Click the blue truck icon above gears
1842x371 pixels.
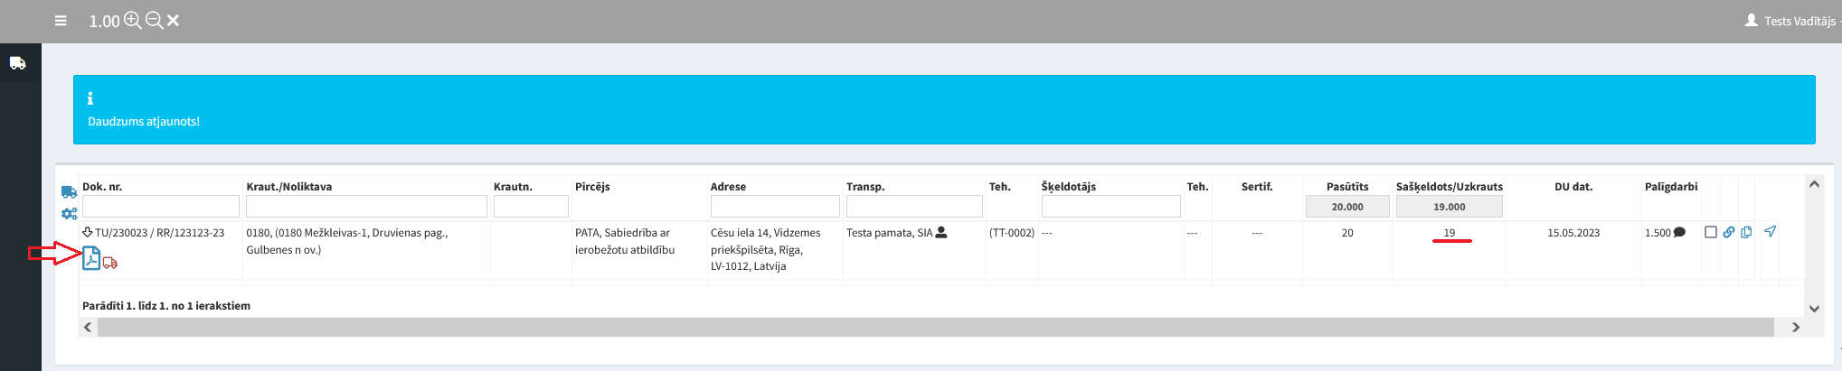(x=69, y=192)
